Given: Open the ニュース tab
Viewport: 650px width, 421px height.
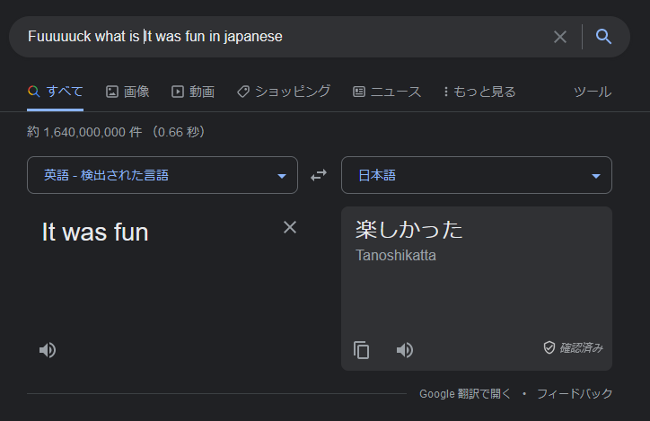Looking at the screenshot, I should pos(387,92).
